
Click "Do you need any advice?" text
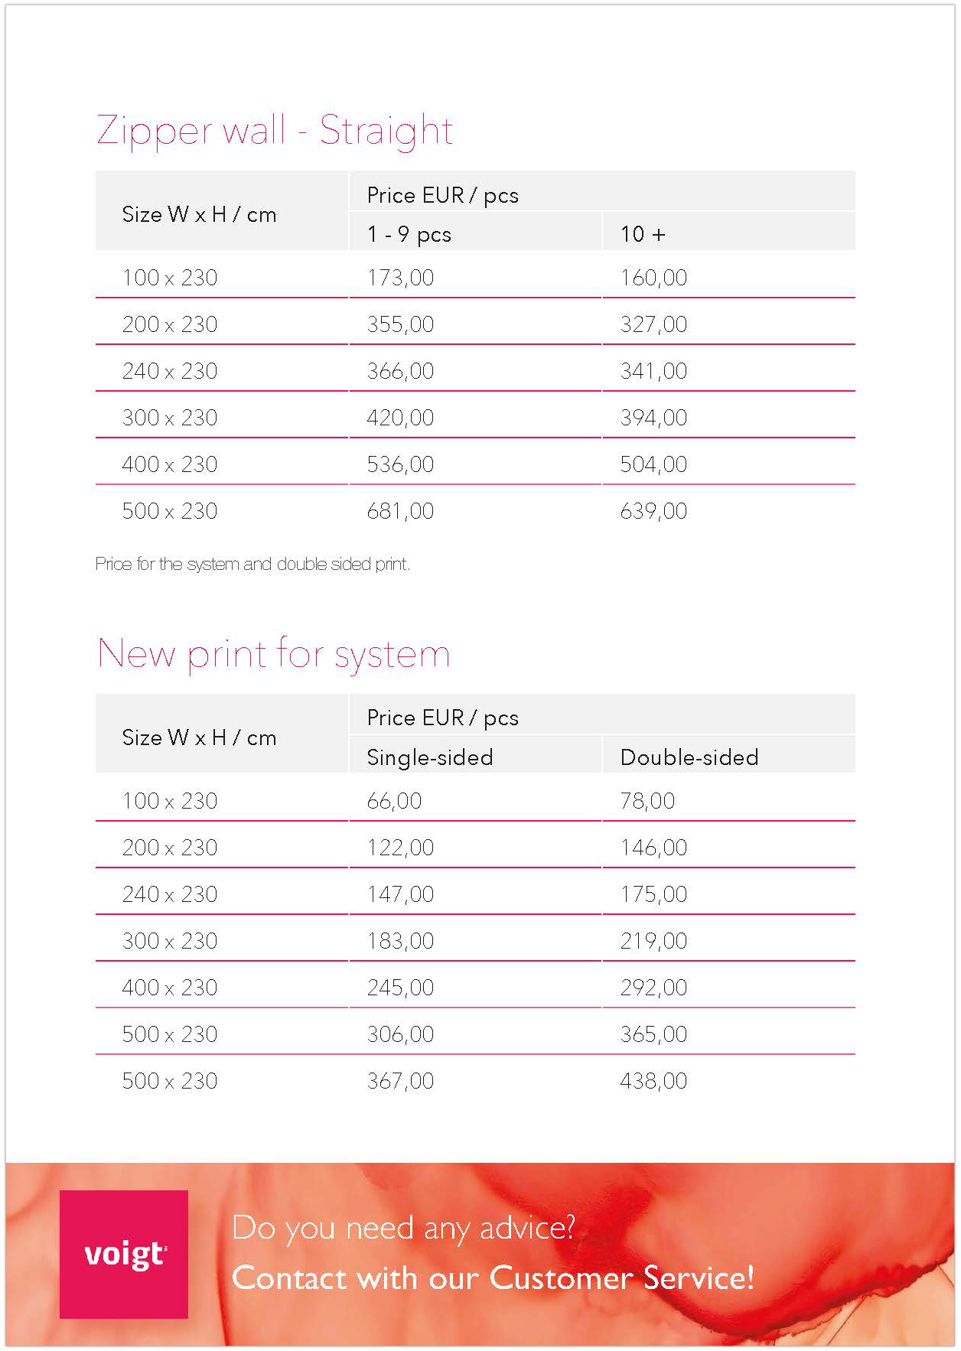pos(403,1228)
